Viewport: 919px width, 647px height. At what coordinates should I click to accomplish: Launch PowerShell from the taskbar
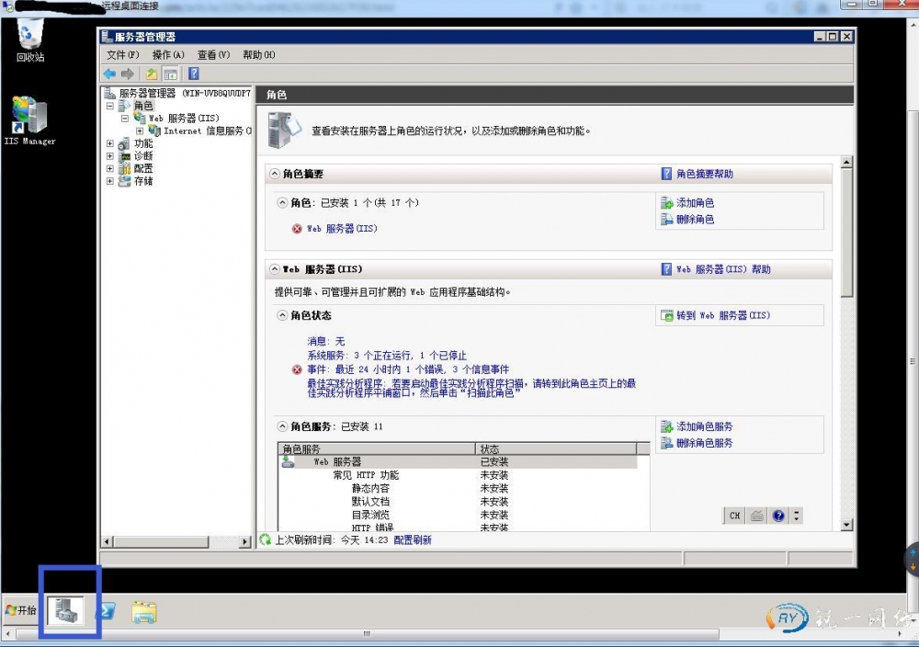(106, 610)
